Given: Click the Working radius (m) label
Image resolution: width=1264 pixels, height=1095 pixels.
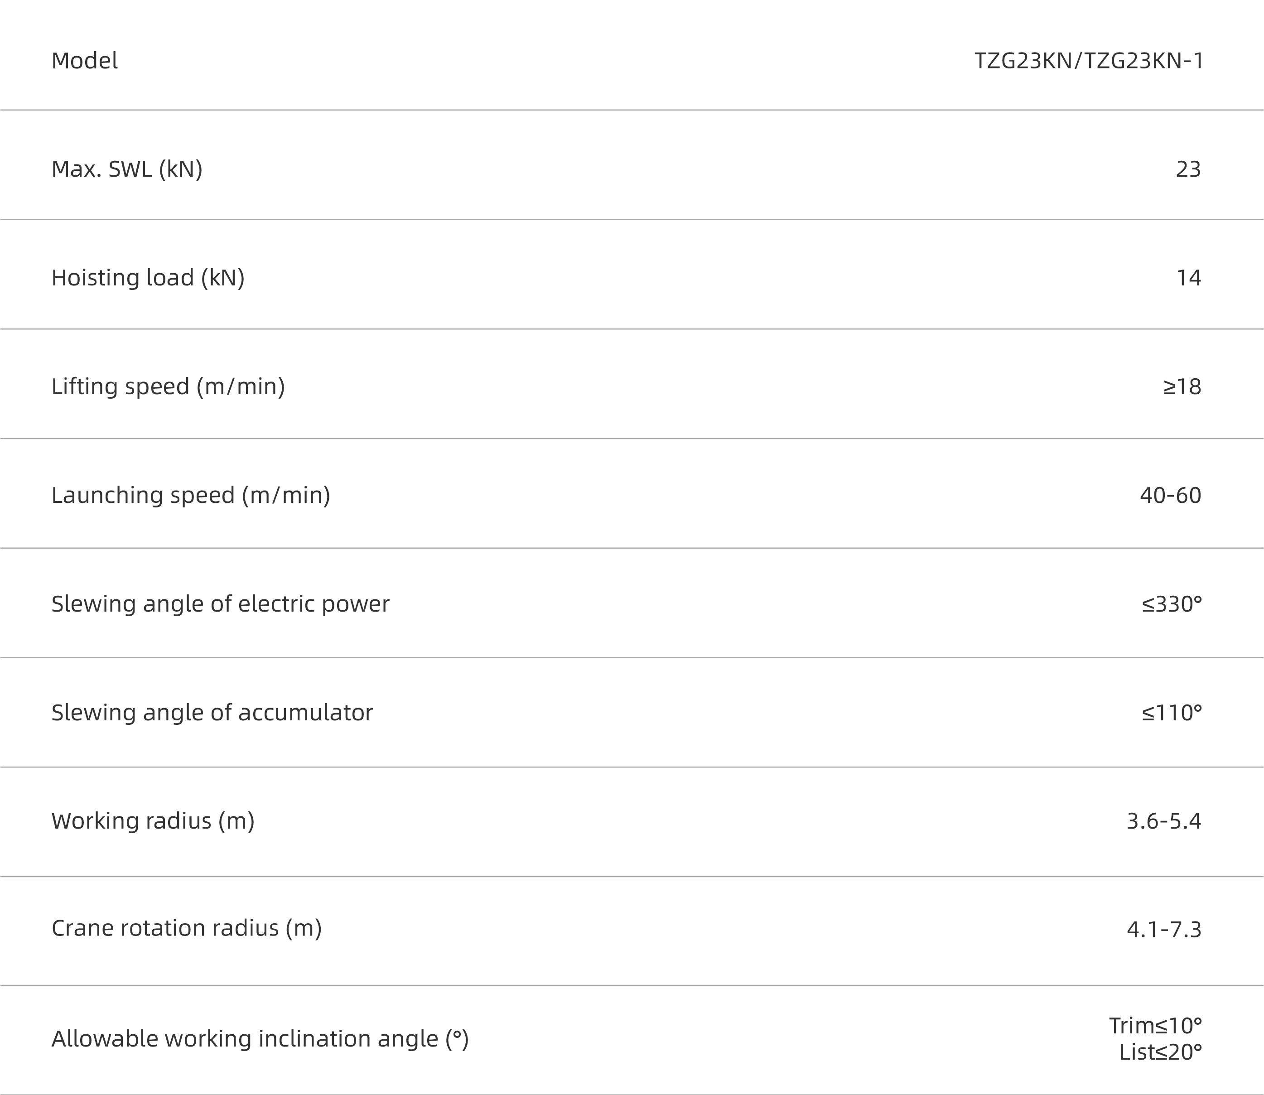Looking at the screenshot, I should coord(153,821).
